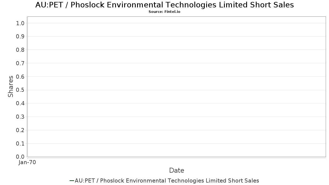329x185 pixels.
Task: Click the x-axis baseline of the chart
Action: pos(177,157)
